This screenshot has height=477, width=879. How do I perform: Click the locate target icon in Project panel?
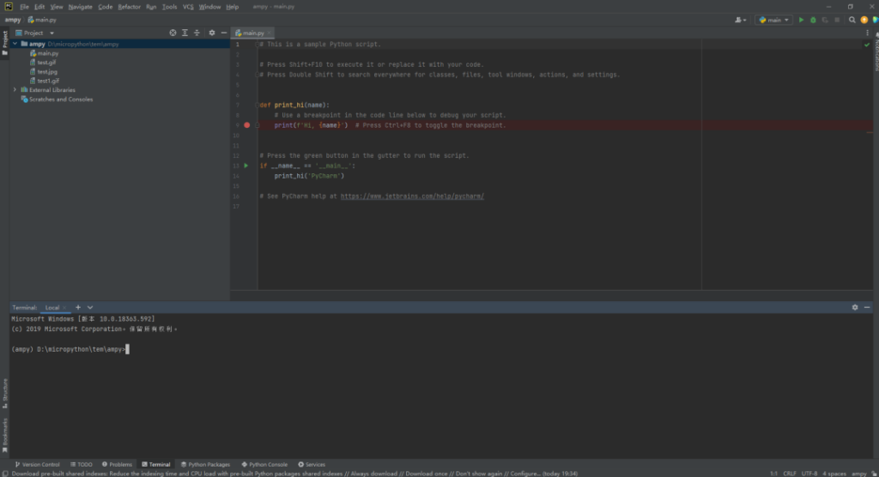173,33
